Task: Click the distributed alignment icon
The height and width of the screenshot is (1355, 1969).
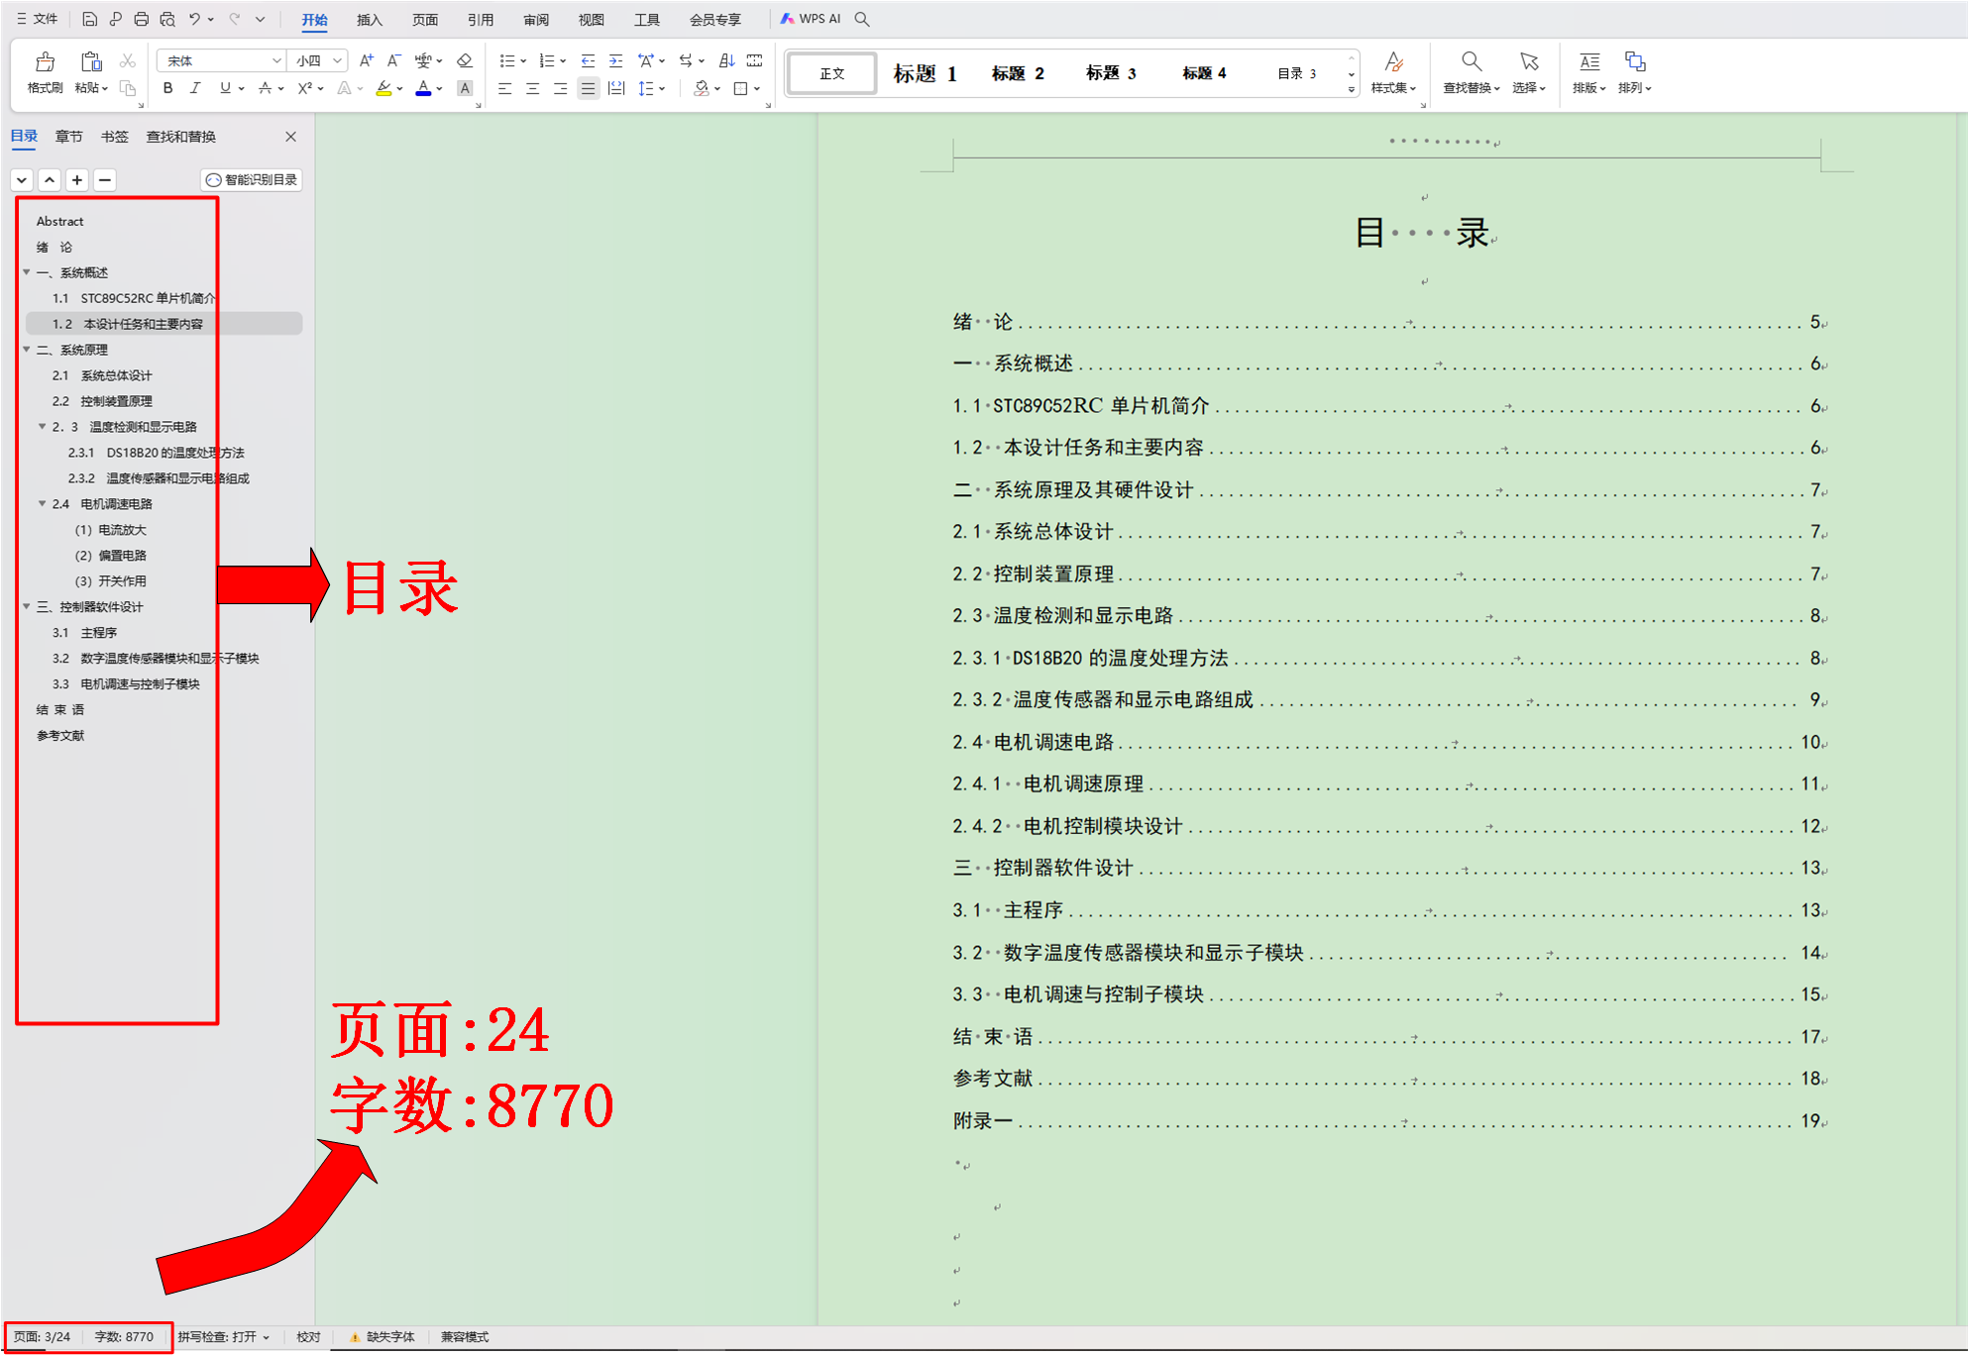Action: pos(615,88)
